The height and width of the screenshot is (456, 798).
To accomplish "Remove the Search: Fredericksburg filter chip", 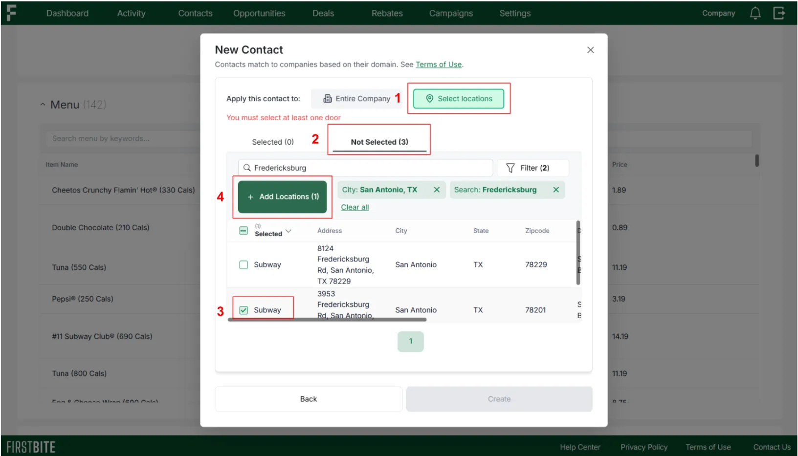I will pos(556,190).
